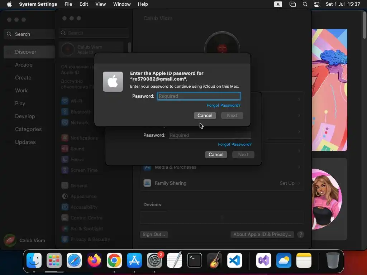
Task: Click Next in the front password dialog
Action: (232, 116)
